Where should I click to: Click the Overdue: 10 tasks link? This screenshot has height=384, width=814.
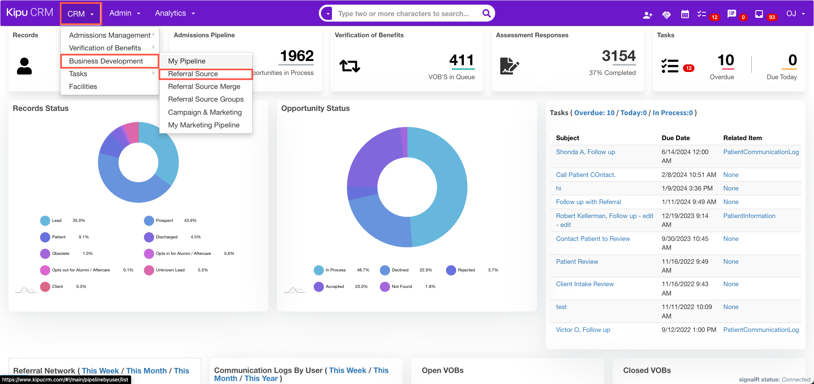coord(594,113)
